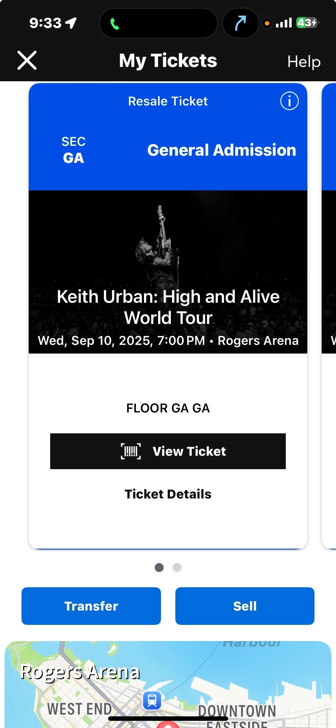The height and width of the screenshot is (728, 336).
Task: Tap the green phone call indicator
Action: (115, 24)
